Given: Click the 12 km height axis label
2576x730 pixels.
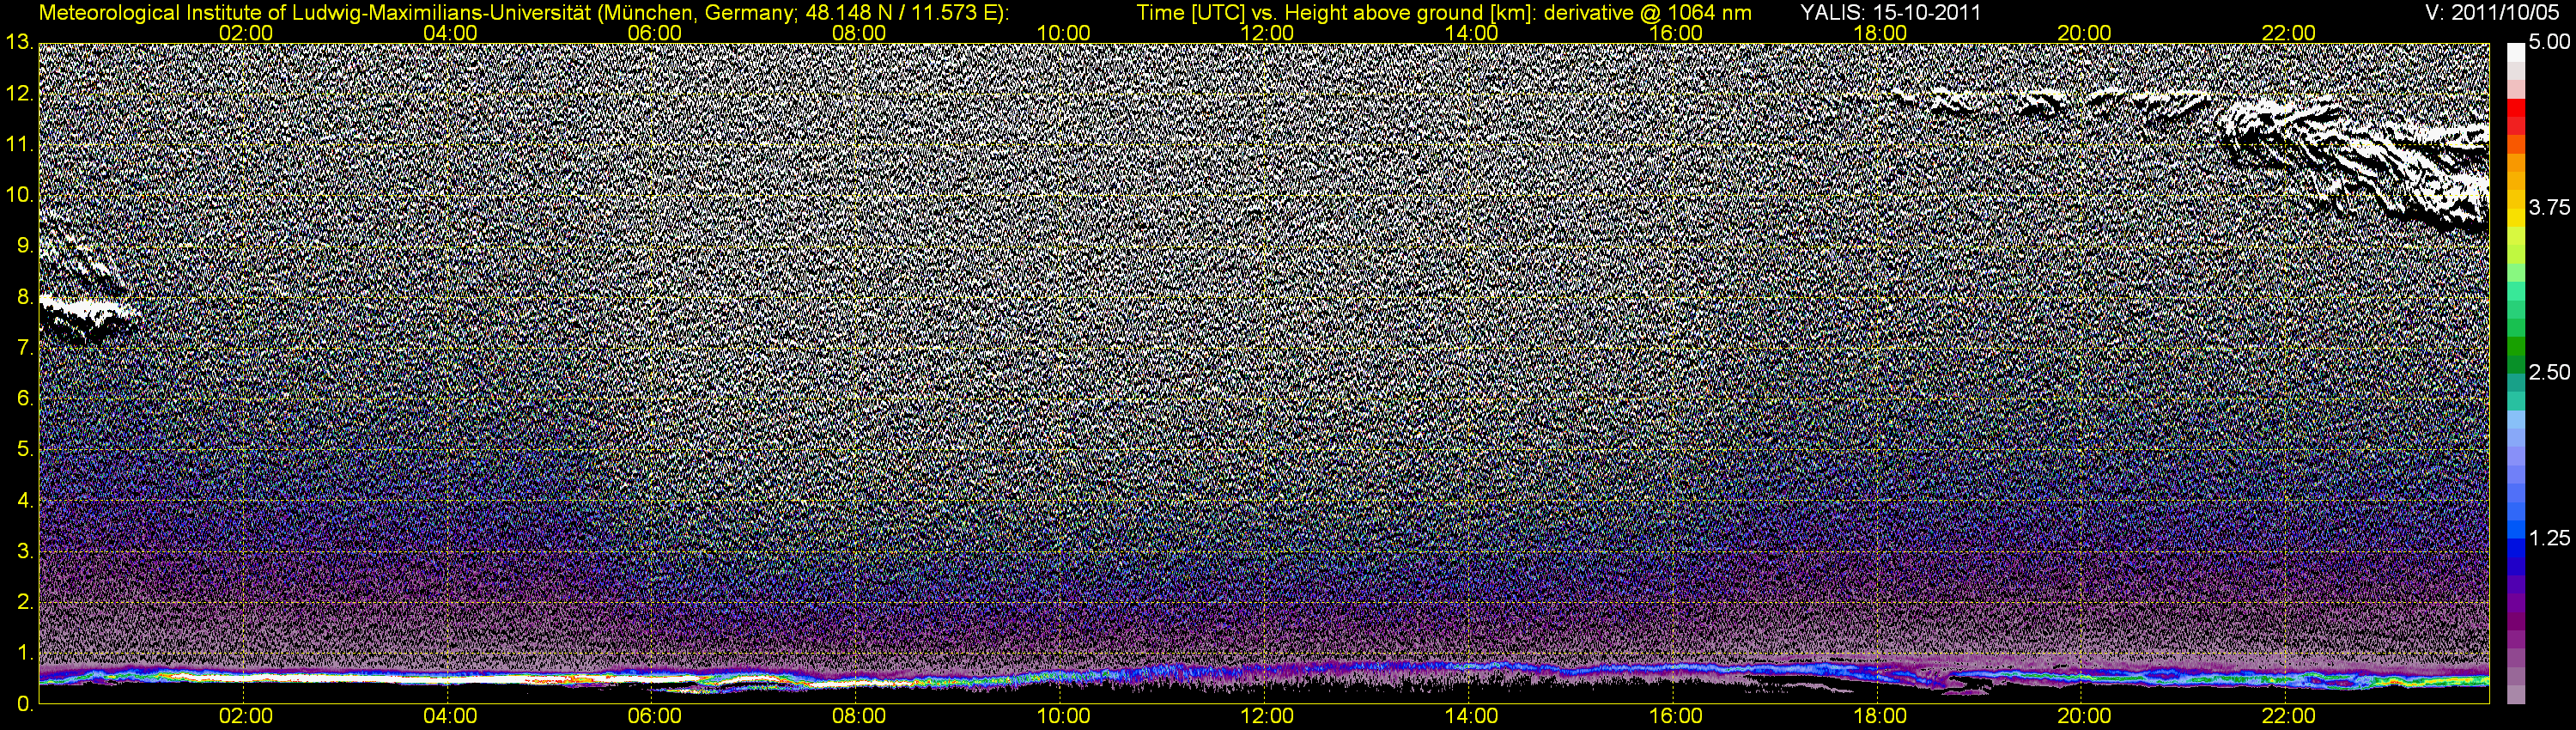Looking at the screenshot, I should point(20,93).
